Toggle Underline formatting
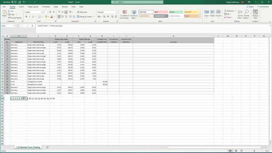This screenshot has height=153, width=272. (x=33, y=17)
